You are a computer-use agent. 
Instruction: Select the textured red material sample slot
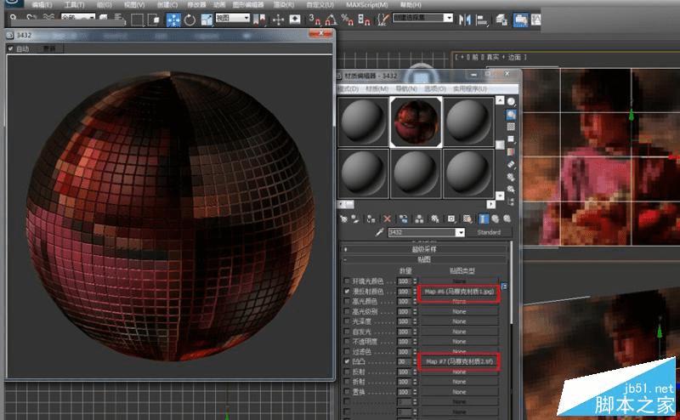click(416, 122)
